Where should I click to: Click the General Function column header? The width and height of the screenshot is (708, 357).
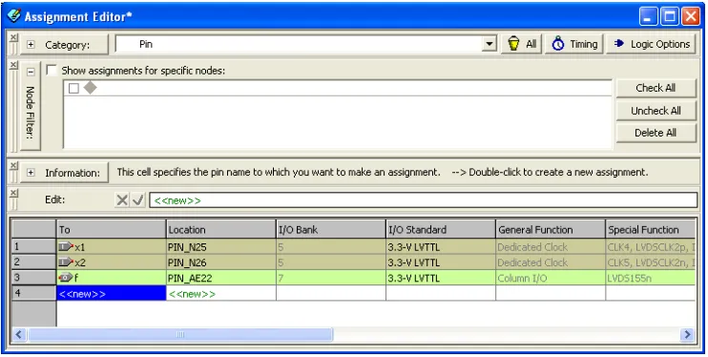pos(551,229)
